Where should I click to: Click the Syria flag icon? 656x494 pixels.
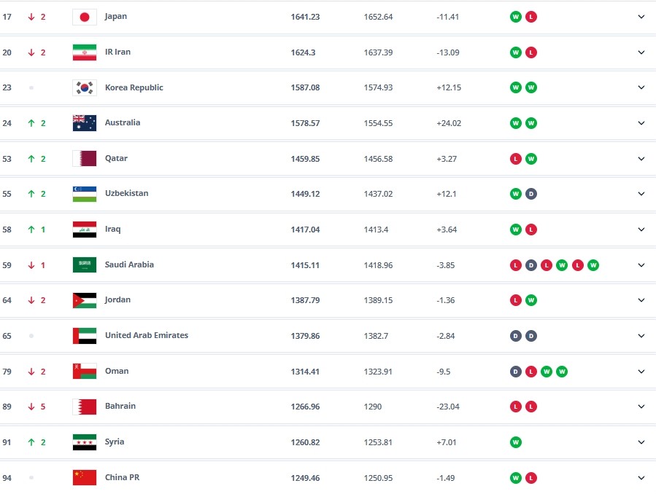tap(85, 442)
